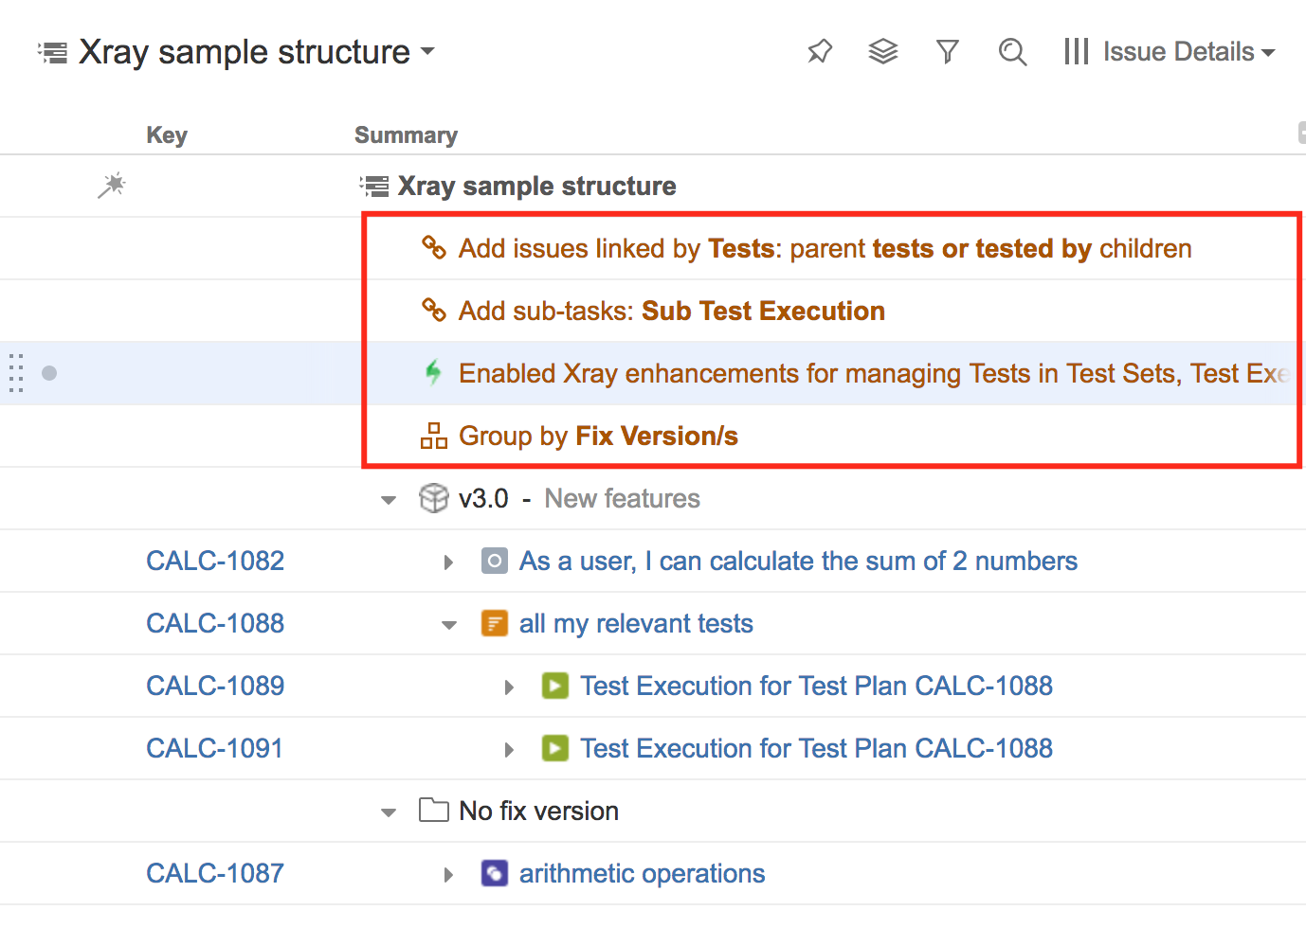Open CALC-1091 Test Execution summary link
1306x928 pixels.
(x=816, y=748)
